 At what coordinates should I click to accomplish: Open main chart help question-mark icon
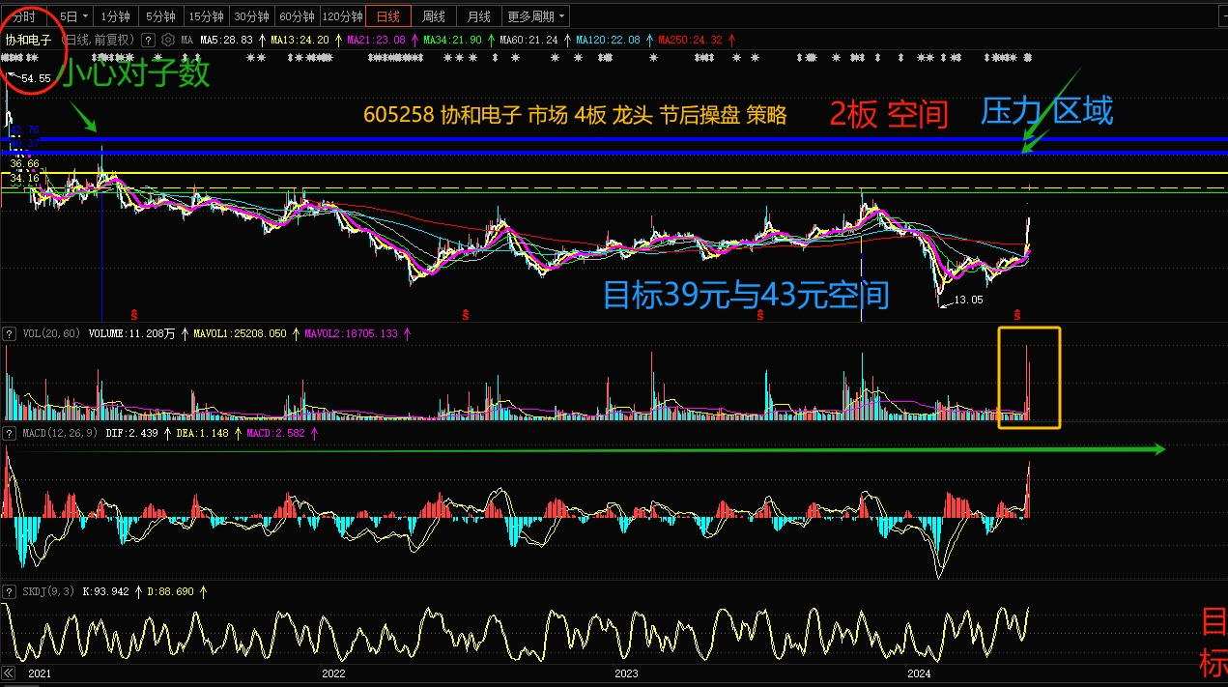coord(148,41)
